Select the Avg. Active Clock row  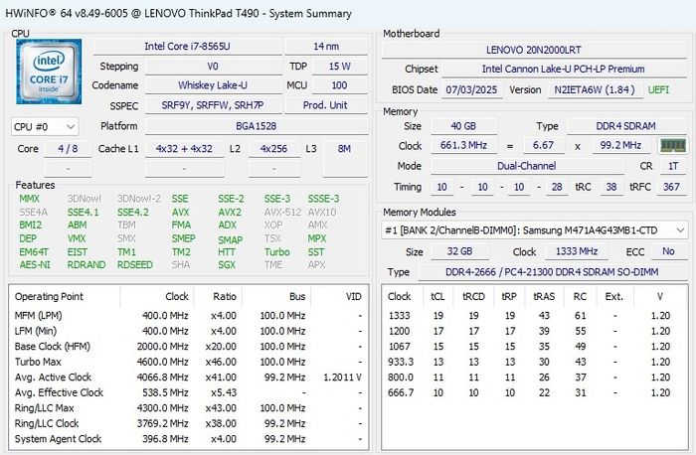[188, 378]
